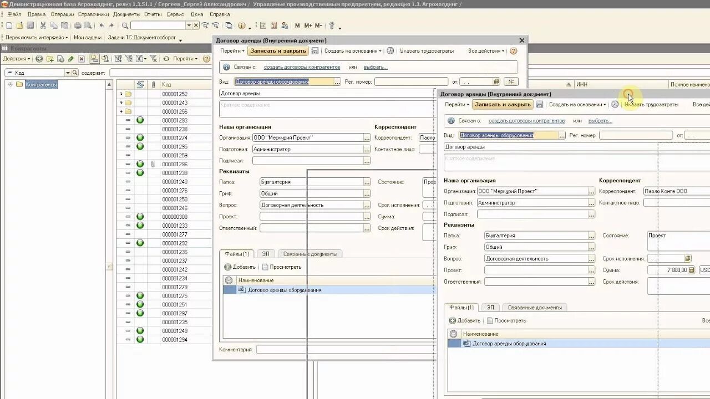710x399 pixels.
Task: Open Создать на основании in front window
Action: click(x=577, y=104)
